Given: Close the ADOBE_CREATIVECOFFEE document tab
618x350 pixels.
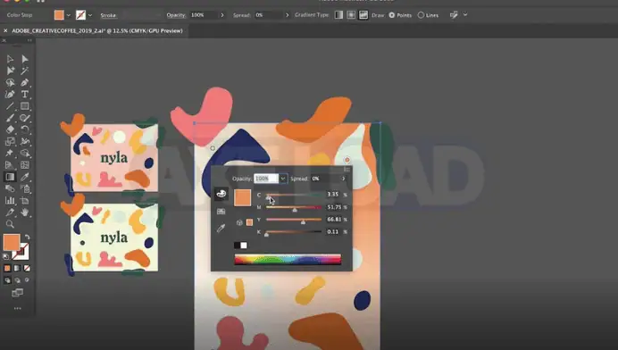Looking at the screenshot, I should 5,30.
